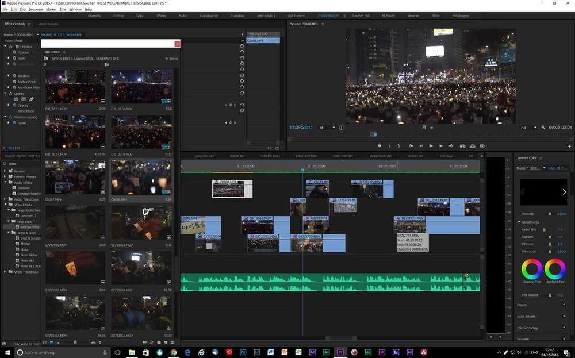Click the Play button in Source monitor
This screenshot has height=358, width=575.
[431, 146]
